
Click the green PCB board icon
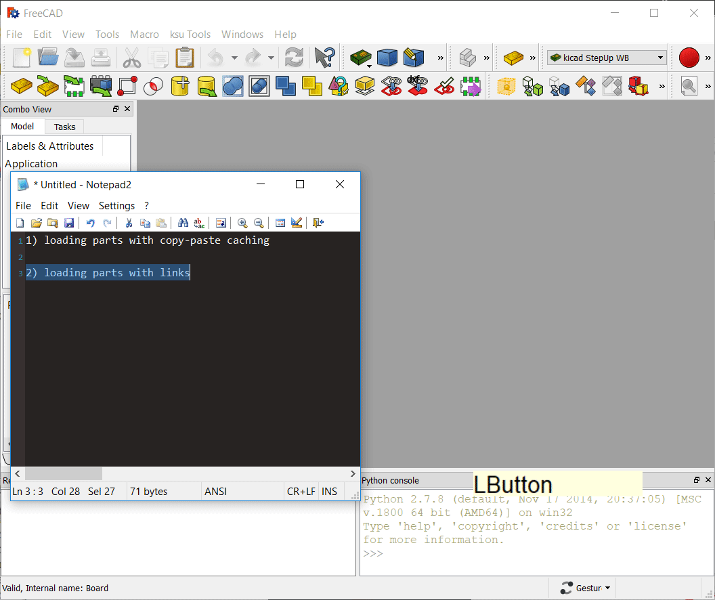coord(361,58)
